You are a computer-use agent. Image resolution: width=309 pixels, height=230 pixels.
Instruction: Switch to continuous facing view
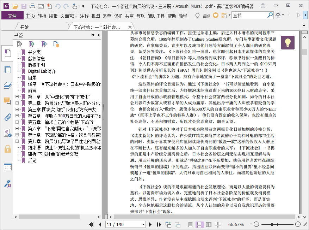(x=218, y=224)
